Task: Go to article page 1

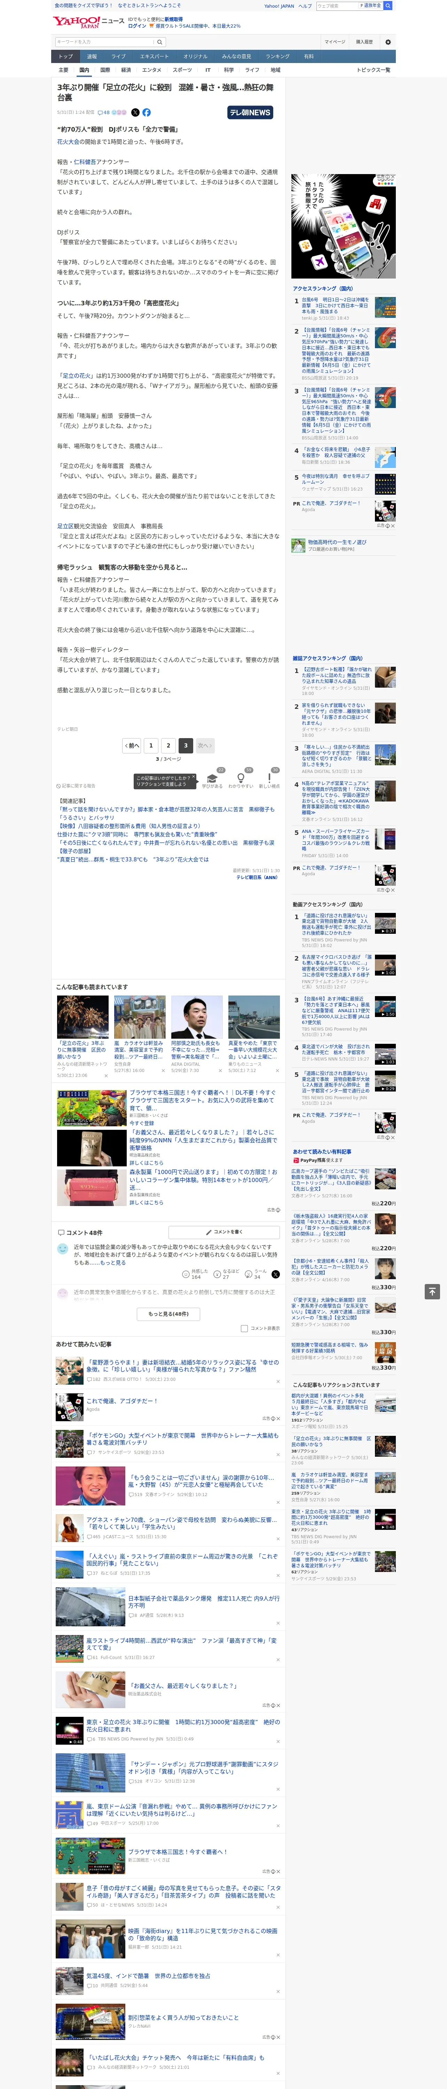Action: click(x=151, y=745)
